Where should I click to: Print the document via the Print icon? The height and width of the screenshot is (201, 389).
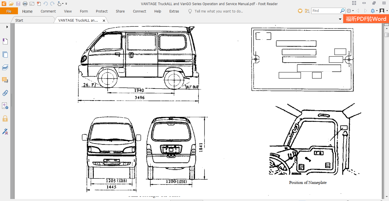click(x=25, y=4)
